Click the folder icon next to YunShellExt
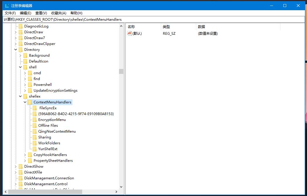The image size is (307, 196). point(35,149)
